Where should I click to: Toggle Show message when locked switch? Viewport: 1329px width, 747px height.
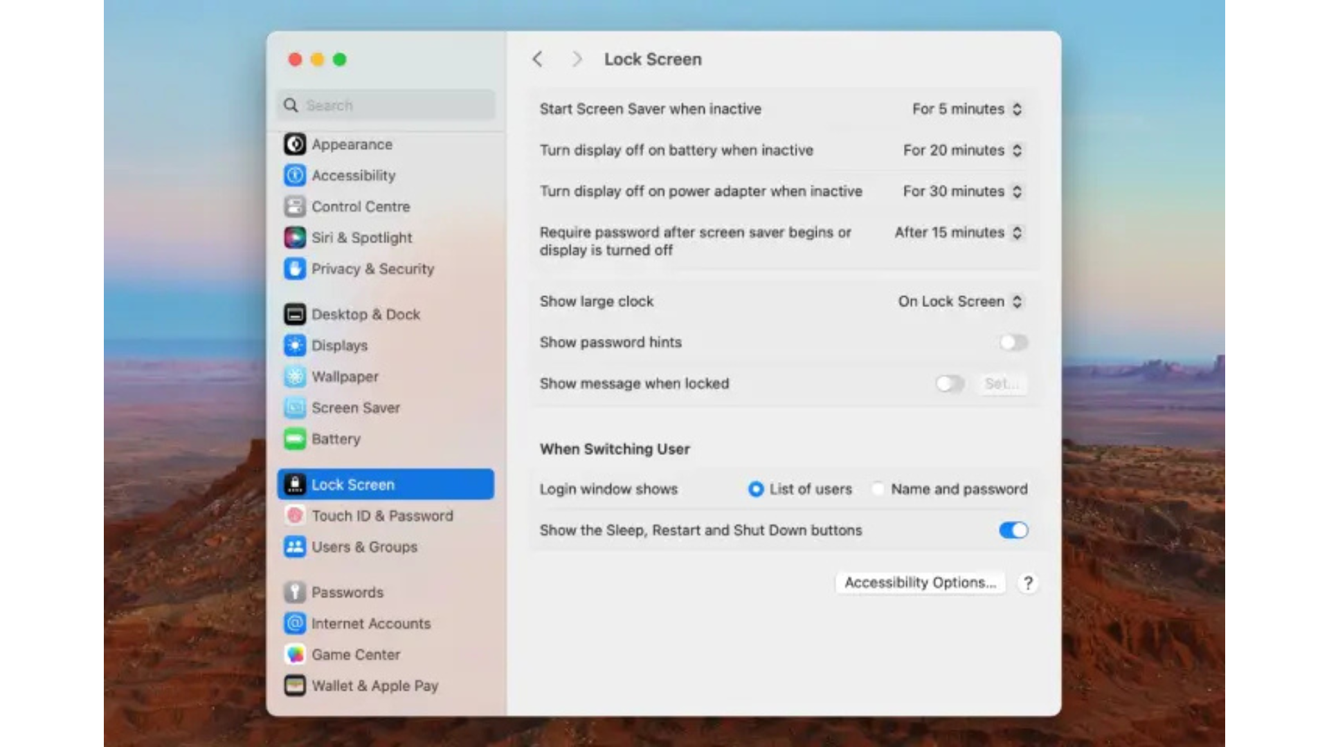click(950, 384)
